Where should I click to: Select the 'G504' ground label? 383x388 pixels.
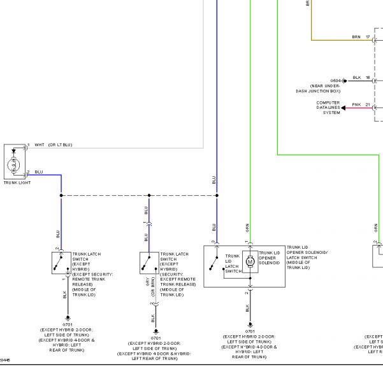pos(336,81)
